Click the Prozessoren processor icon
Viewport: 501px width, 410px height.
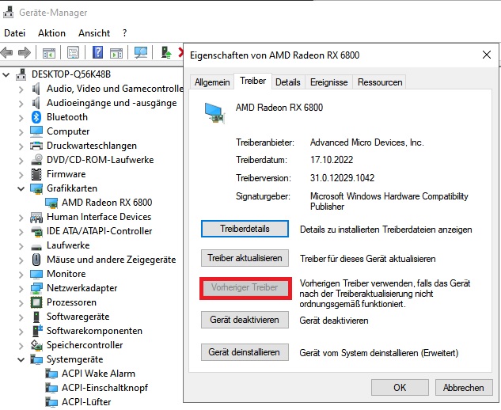click(x=36, y=302)
